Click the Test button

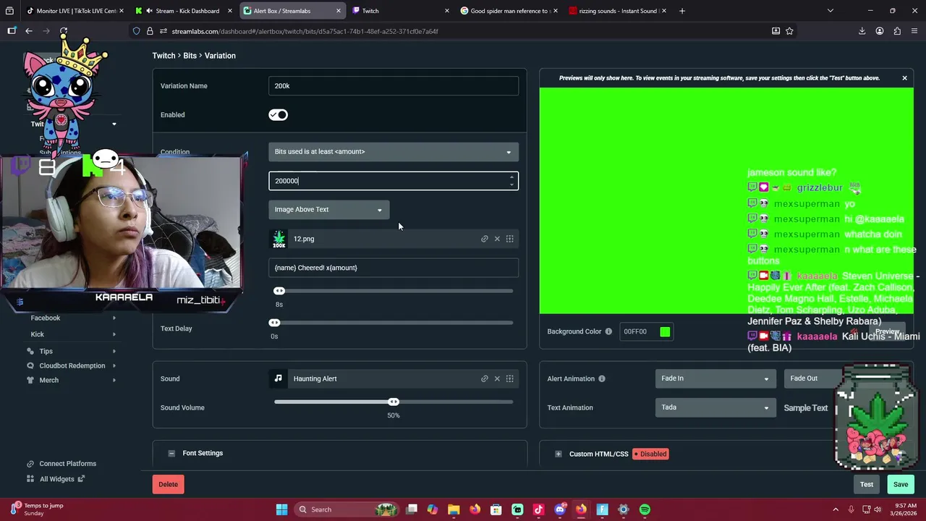(x=867, y=484)
